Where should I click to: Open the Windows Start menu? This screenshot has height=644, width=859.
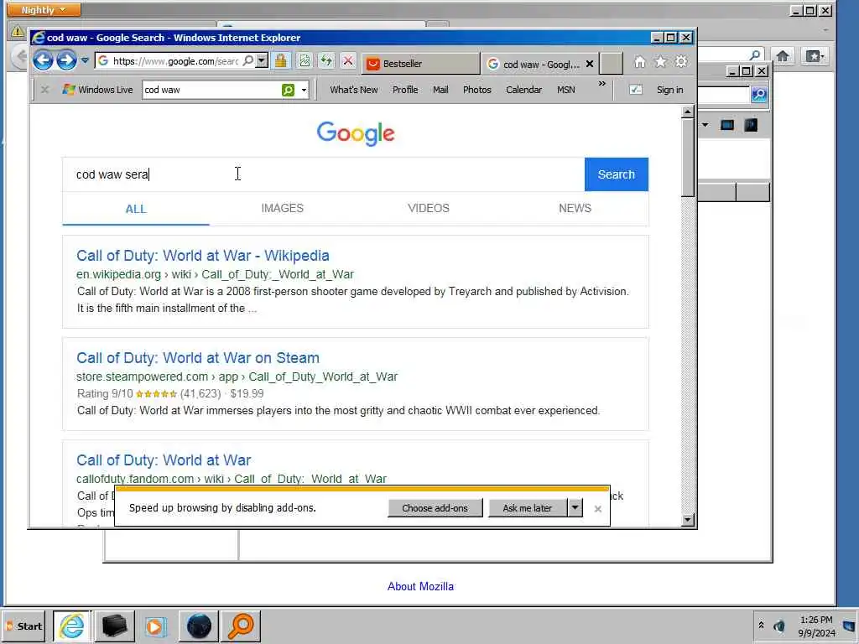(24, 626)
